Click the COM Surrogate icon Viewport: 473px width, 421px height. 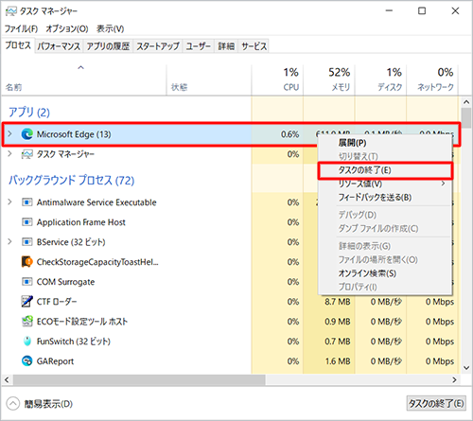click(x=26, y=282)
